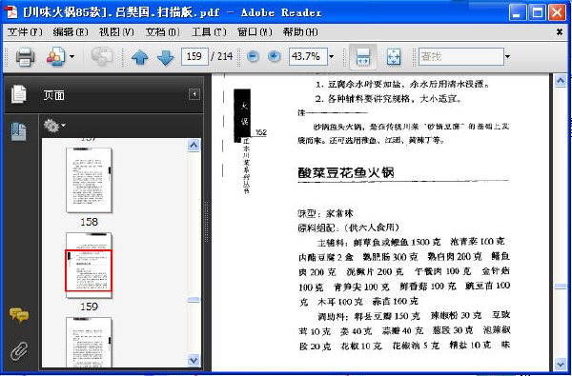The height and width of the screenshot is (376, 572).
Task: Open the Bookmarks panel icon
Action: (19, 131)
